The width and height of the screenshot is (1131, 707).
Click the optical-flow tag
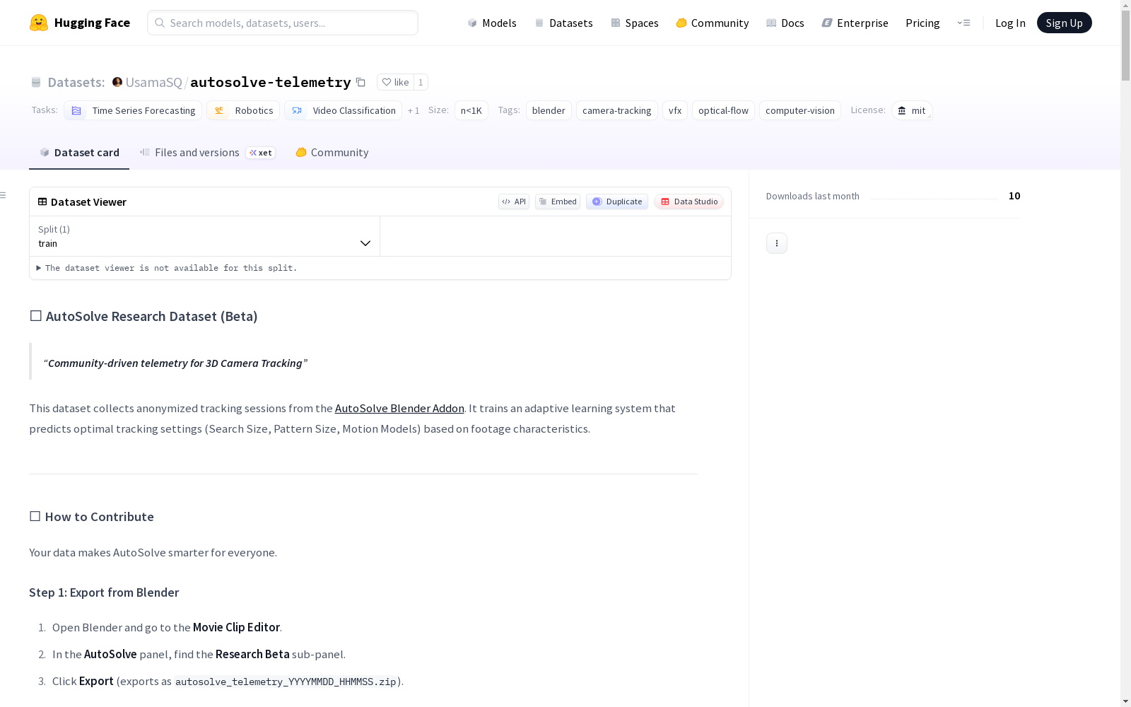coord(723,110)
